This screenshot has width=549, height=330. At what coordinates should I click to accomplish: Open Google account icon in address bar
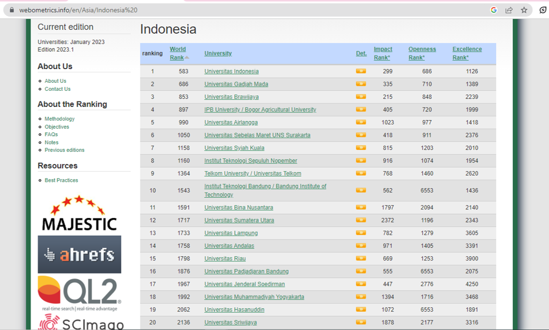click(494, 10)
